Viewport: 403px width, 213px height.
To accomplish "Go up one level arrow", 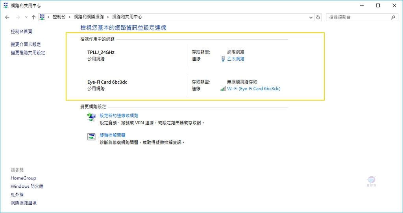I will [34, 17].
